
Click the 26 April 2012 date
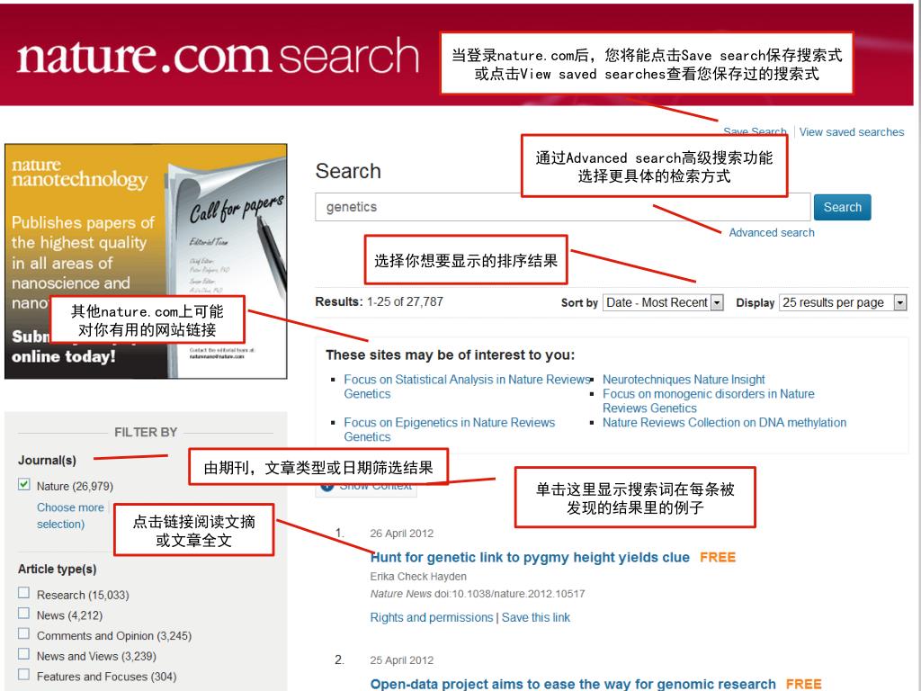tap(402, 534)
